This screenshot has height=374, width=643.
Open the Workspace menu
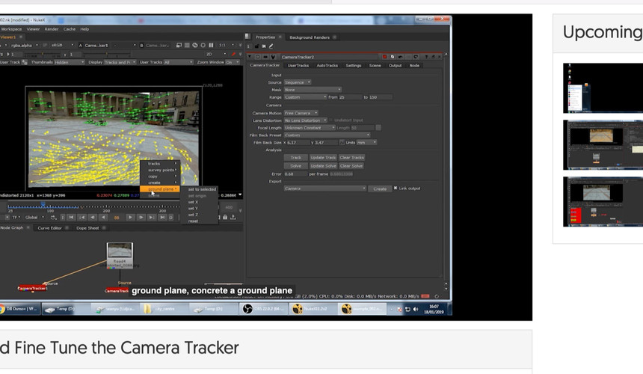coord(11,29)
